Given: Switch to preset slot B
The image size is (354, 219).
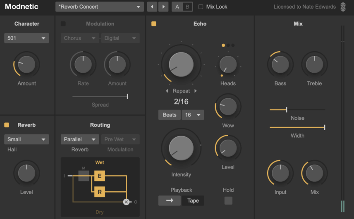Looking at the screenshot, I should click(187, 7).
